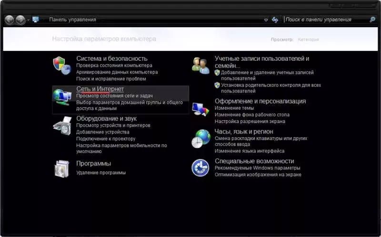Open Учетные записи пользователей и семейн... category
Viewport: 381px width, 237px height.
(262, 62)
